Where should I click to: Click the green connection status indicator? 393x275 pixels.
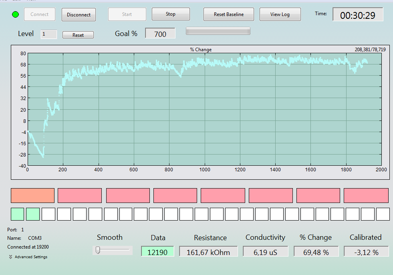[x=16, y=14]
